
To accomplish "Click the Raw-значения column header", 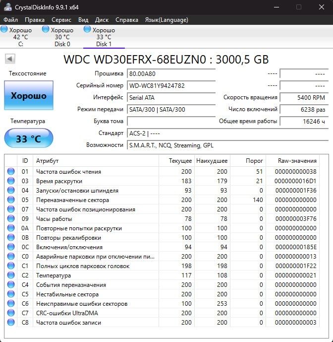I will coord(292,161).
